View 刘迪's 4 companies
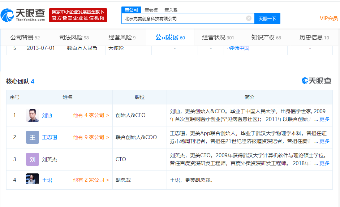The height and width of the screenshot is (207, 340). coord(91,115)
